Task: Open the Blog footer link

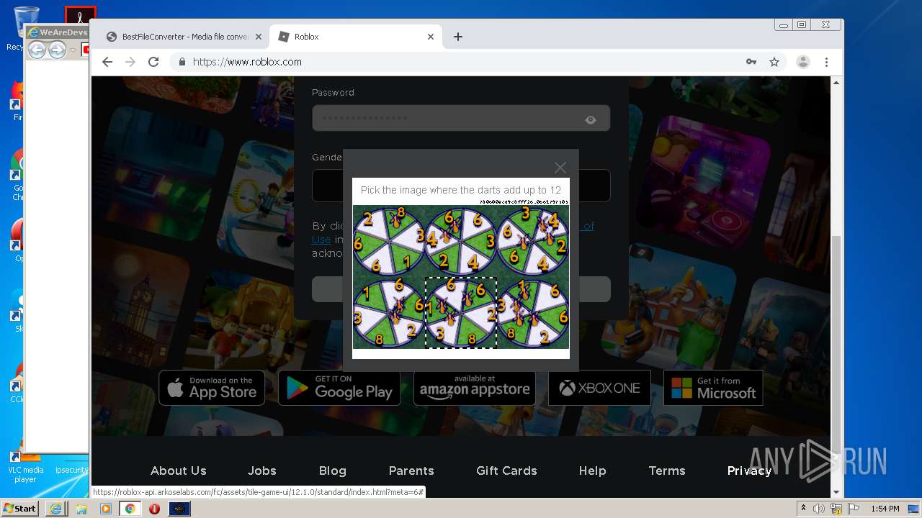Action: point(333,471)
